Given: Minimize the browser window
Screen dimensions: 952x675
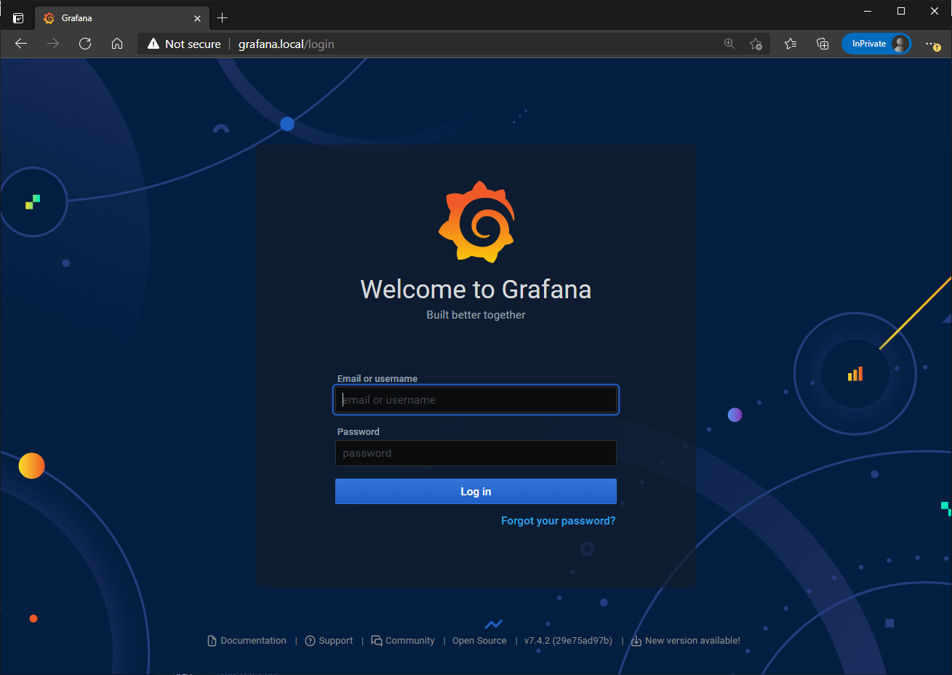Looking at the screenshot, I should tap(868, 11).
